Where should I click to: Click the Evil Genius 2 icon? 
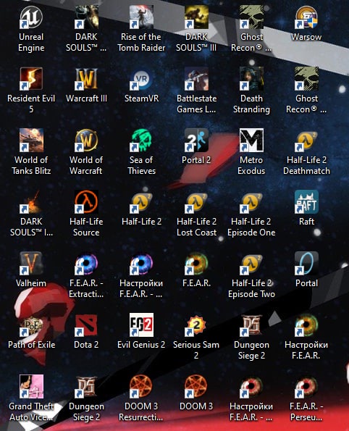141,325
